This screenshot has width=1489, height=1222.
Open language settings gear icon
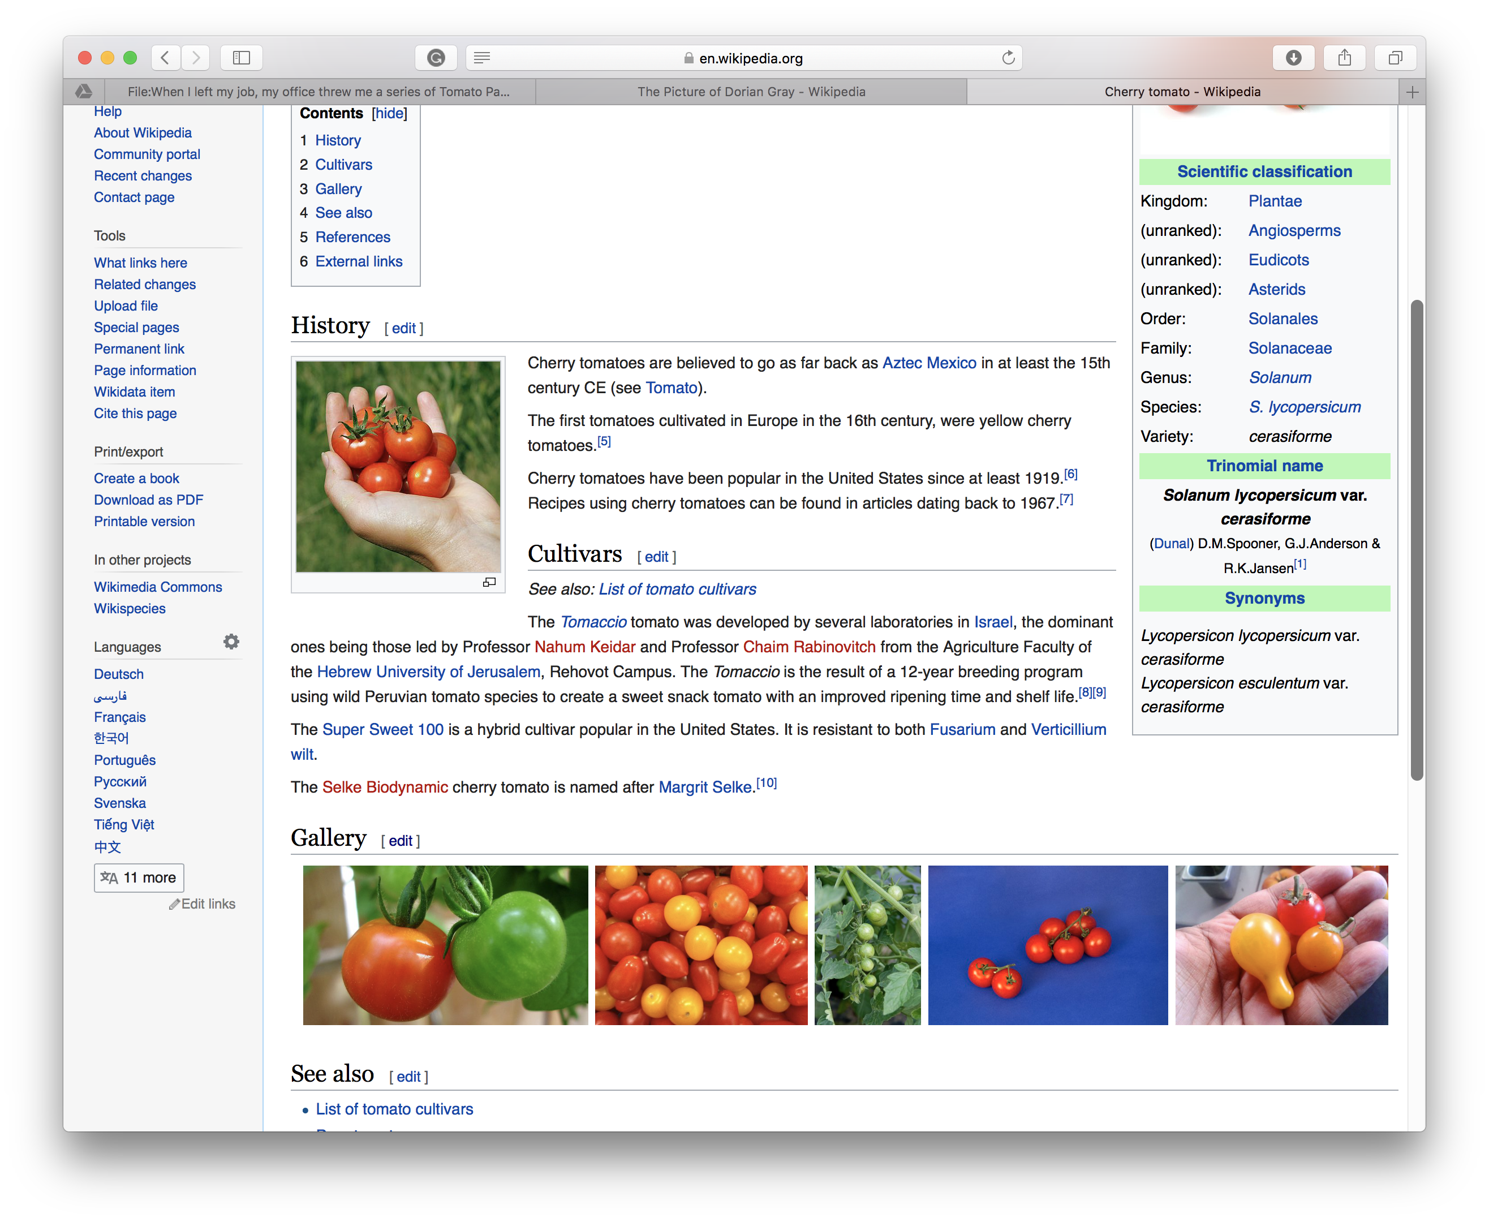click(x=231, y=642)
